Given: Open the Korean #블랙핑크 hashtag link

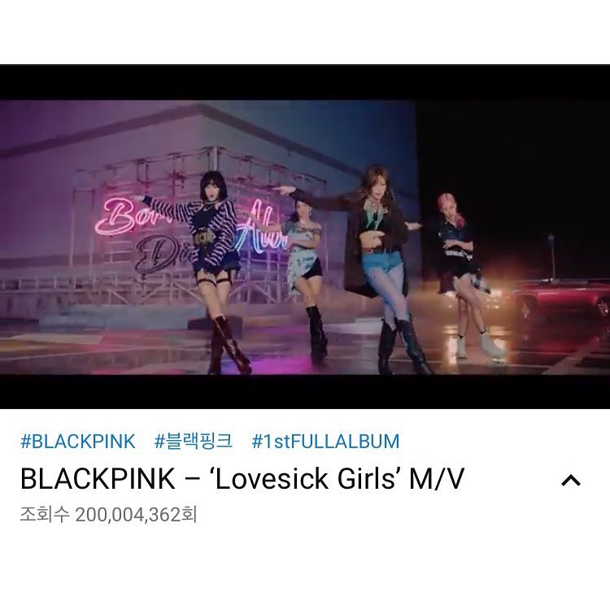Looking at the screenshot, I should pos(193,442).
